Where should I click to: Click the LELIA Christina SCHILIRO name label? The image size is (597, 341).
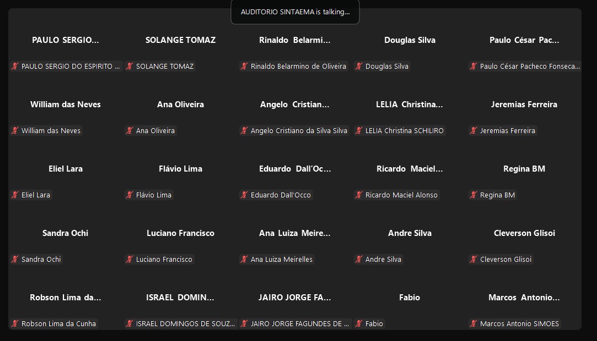[x=405, y=131]
